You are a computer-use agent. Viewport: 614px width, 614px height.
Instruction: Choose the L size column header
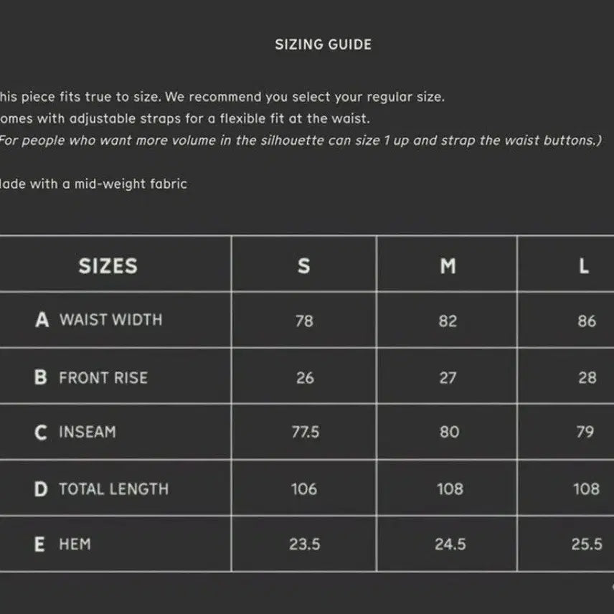pyautogui.click(x=584, y=266)
